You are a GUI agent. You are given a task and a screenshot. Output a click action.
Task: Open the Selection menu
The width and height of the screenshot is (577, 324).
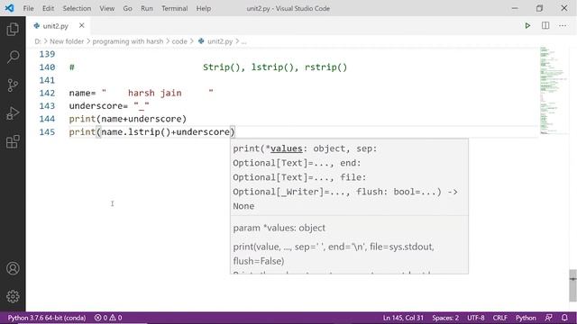point(77,8)
